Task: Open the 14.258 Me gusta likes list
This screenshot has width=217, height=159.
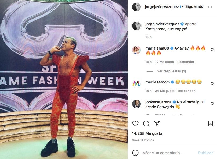Action: point(147,133)
